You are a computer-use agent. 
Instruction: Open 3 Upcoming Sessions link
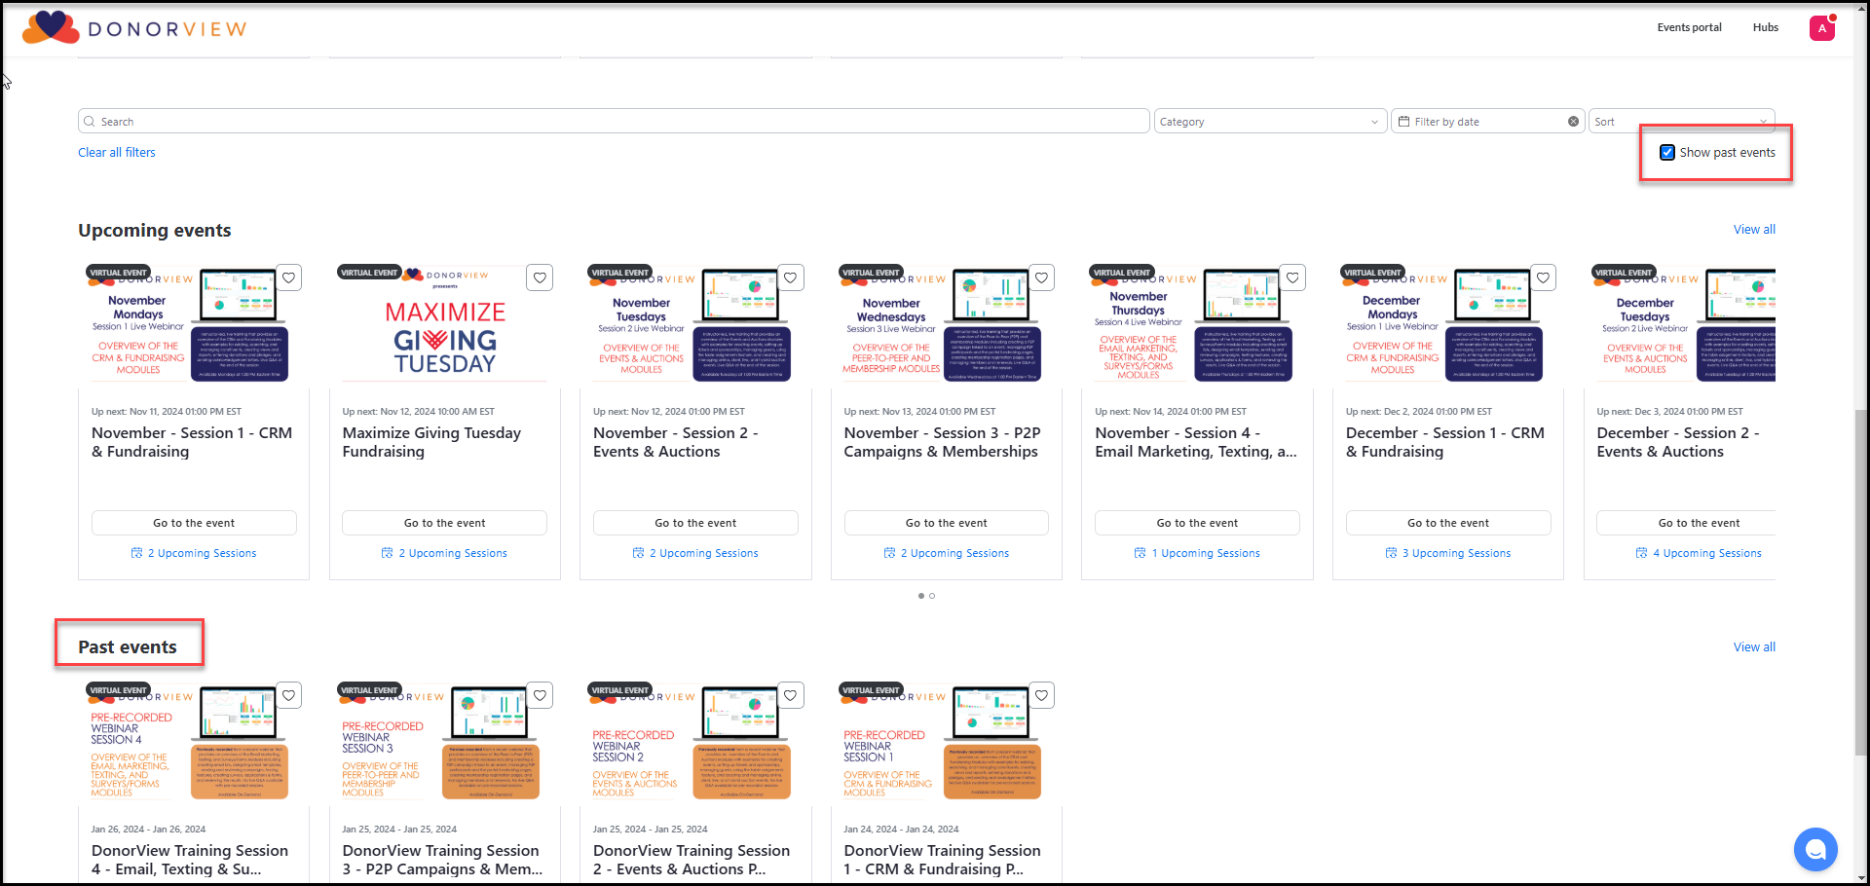pos(1448,553)
